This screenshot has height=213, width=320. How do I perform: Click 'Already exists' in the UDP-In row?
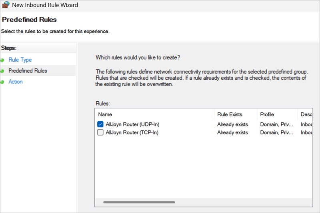point(232,124)
